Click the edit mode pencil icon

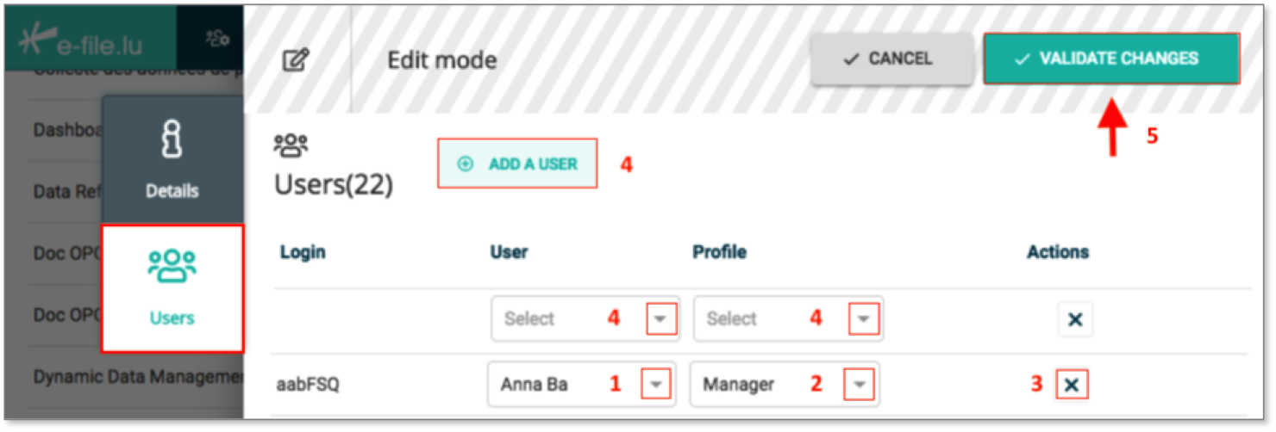296,60
